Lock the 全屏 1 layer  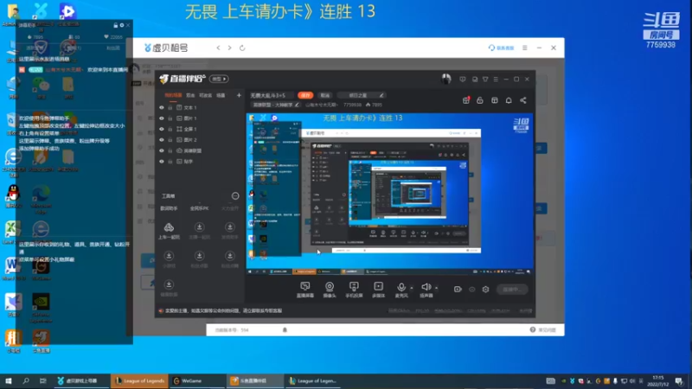tap(170, 129)
